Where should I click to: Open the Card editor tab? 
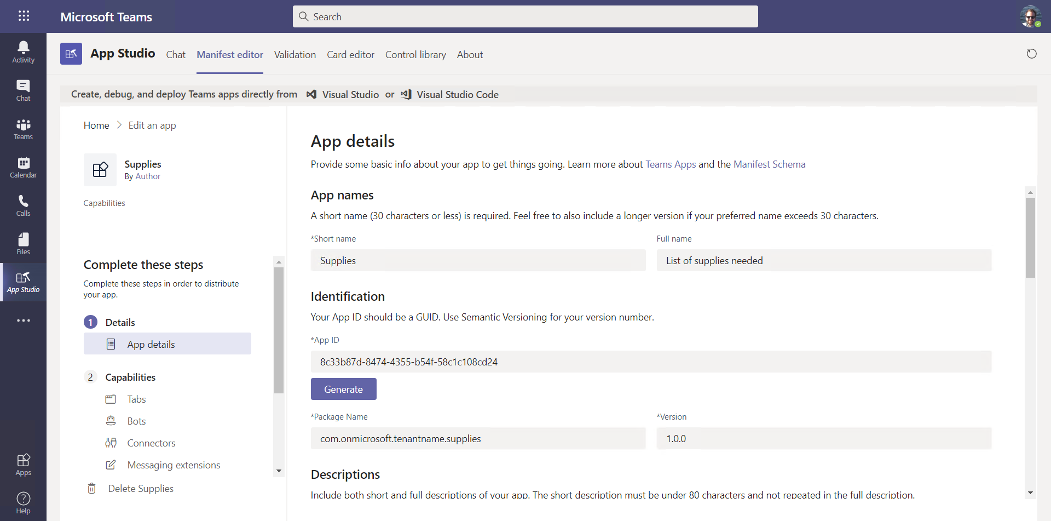tap(350, 55)
